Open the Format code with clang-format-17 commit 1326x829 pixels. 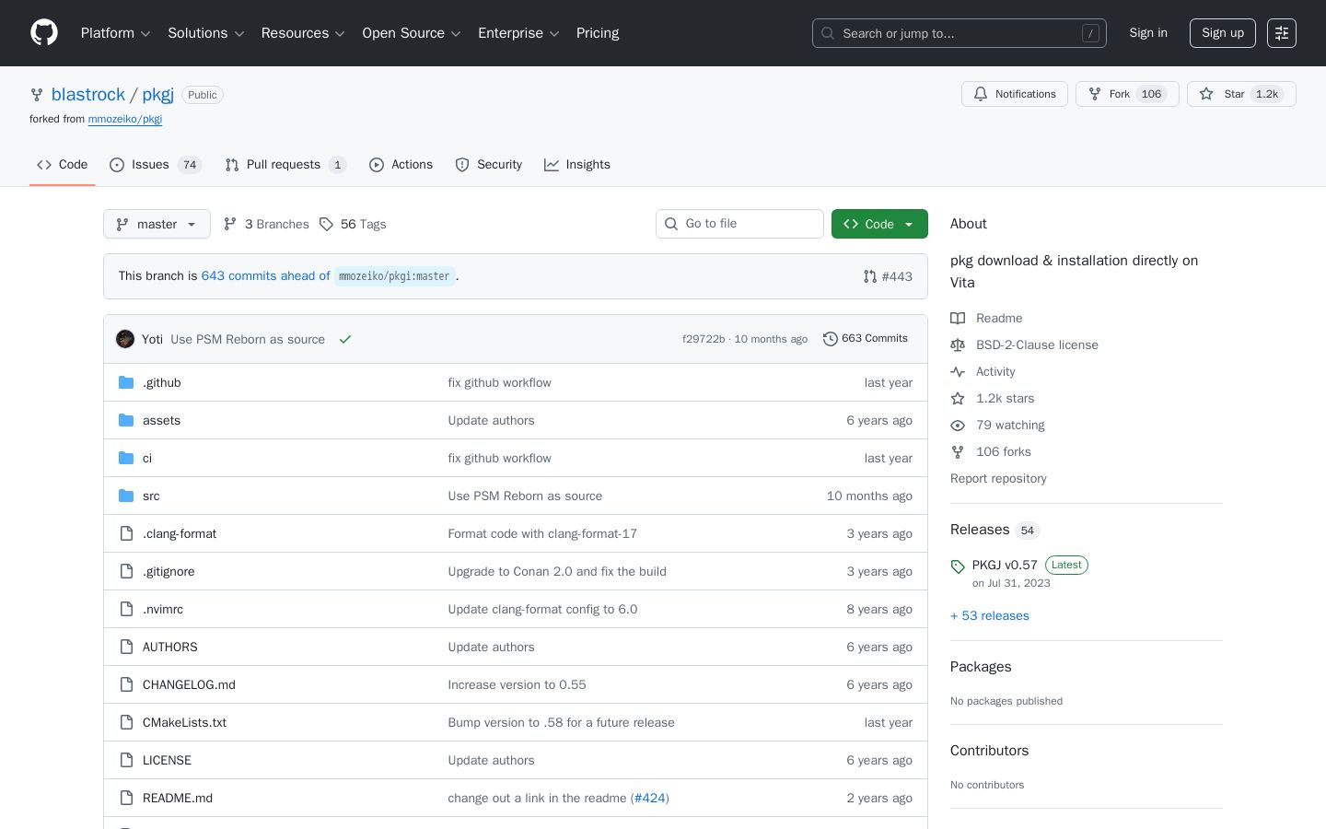pos(542,533)
